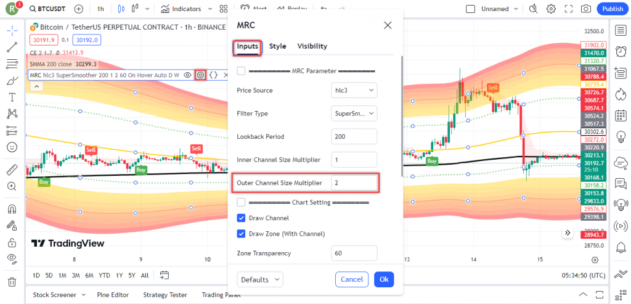631x304 pixels.
Task: Close the MRC settings dialog
Action: pyautogui.click(x=388, y=25)
